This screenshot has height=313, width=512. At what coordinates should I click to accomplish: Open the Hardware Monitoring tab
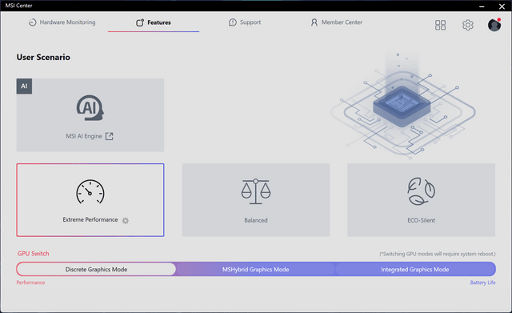point(62,22)
